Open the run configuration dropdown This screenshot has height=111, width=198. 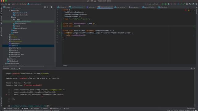click(153, 4)
